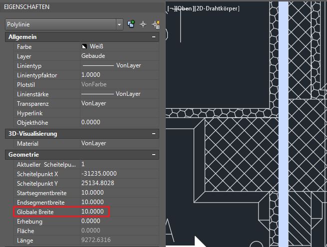
Task: Open Quick Select icon in properties header
Action: pos(155,24)
